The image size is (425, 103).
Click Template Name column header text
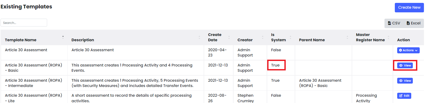[21, 40]
